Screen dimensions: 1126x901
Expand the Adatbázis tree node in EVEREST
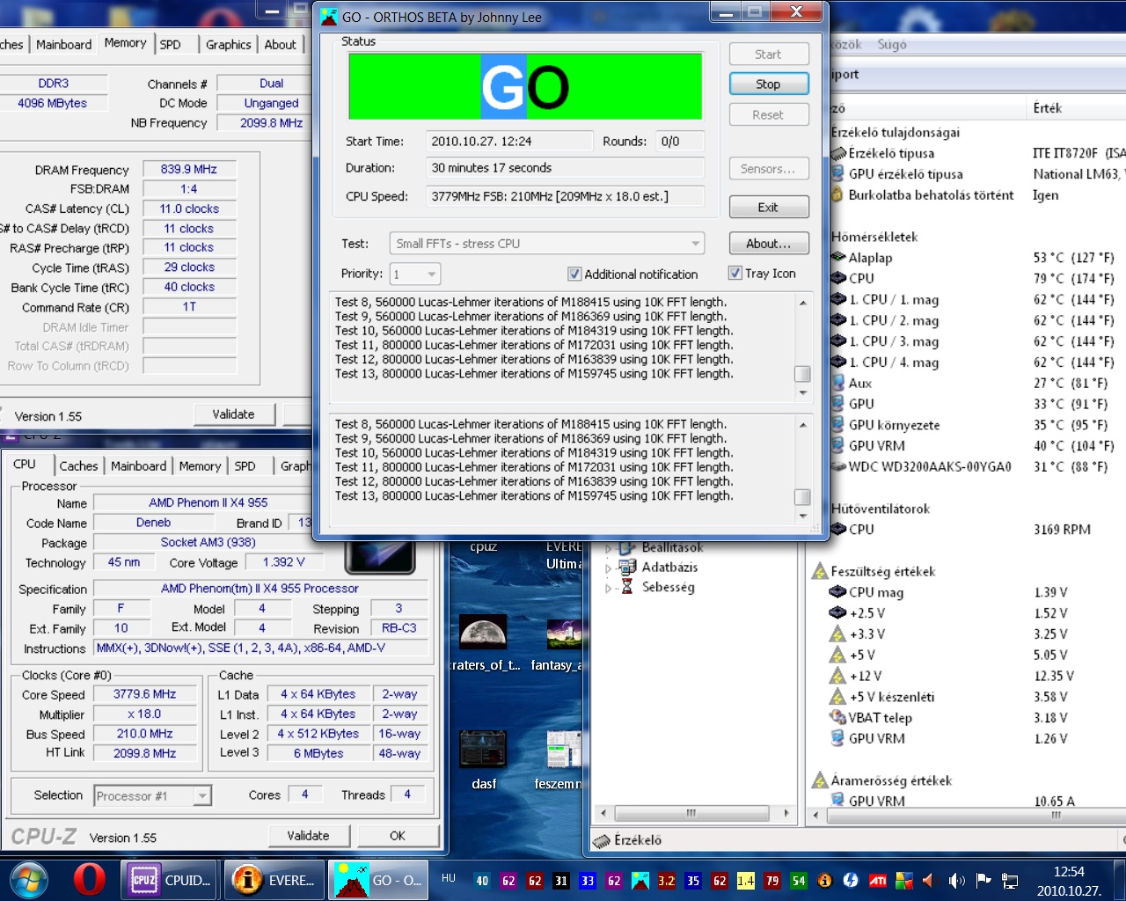click(608, 568)
